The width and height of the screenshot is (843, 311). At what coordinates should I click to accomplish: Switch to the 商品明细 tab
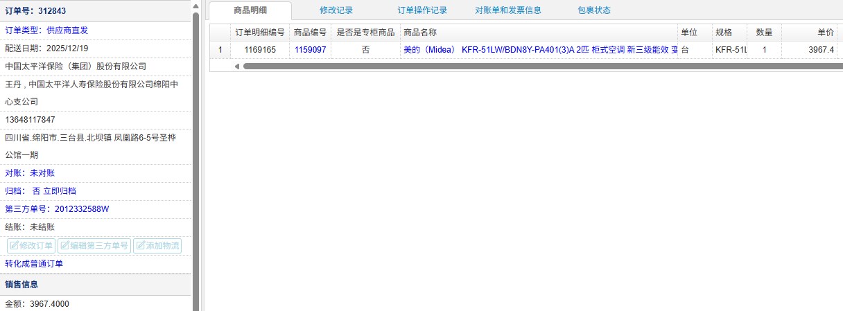pos(250,10)
